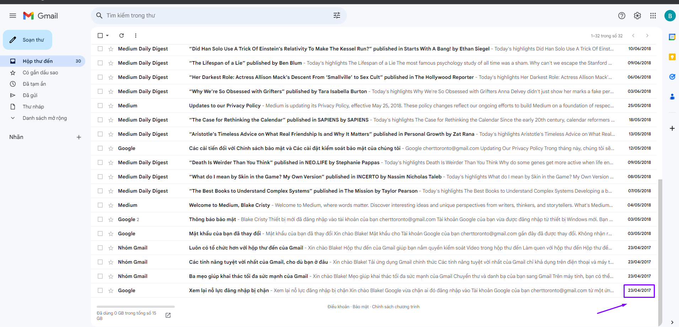Open the Google apps grid icon
This screenshot has width=679, height=327.
[653, 16]
